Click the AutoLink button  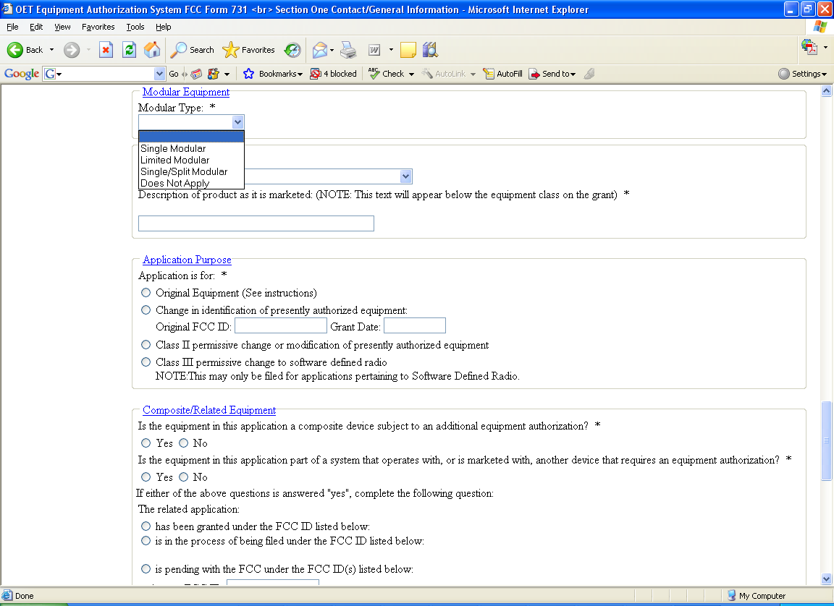click(x=444, y=74)
